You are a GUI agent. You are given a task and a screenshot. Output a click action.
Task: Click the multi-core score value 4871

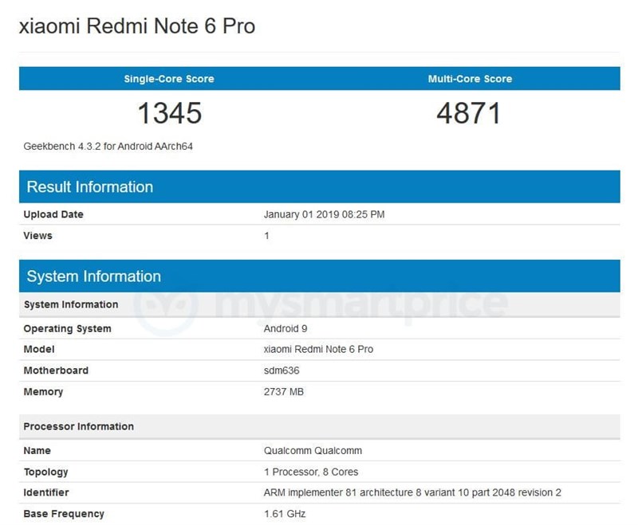point(468,112)
